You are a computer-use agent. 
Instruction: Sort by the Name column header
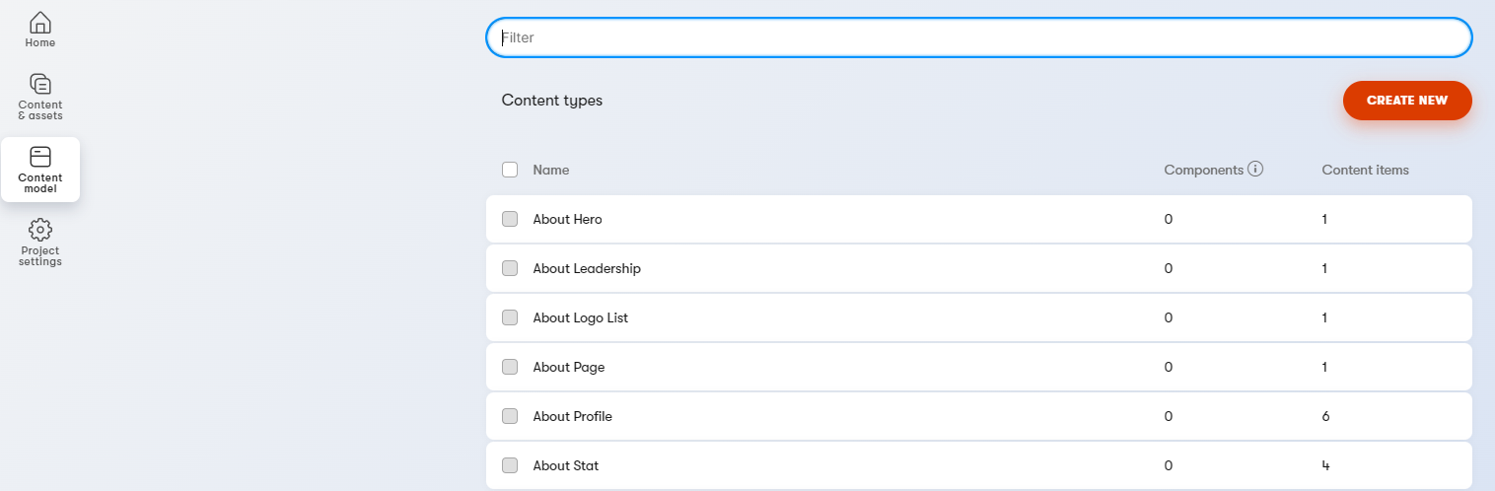click(551, 170)
